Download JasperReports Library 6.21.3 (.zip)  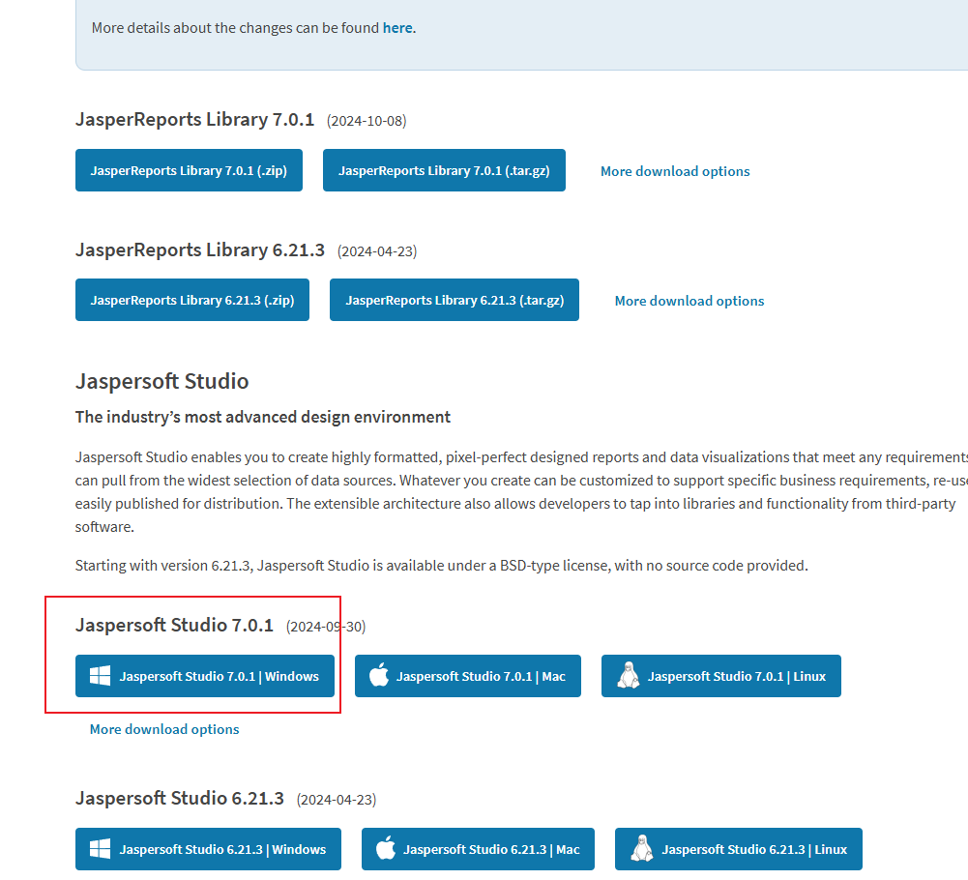[x=192, y=300]
